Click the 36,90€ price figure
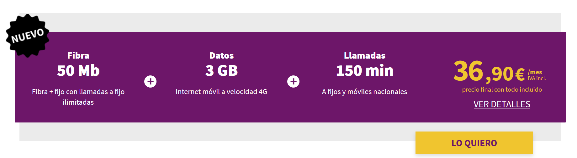Image resolution: width=577 pixels, height=158 pixels. 489,72
